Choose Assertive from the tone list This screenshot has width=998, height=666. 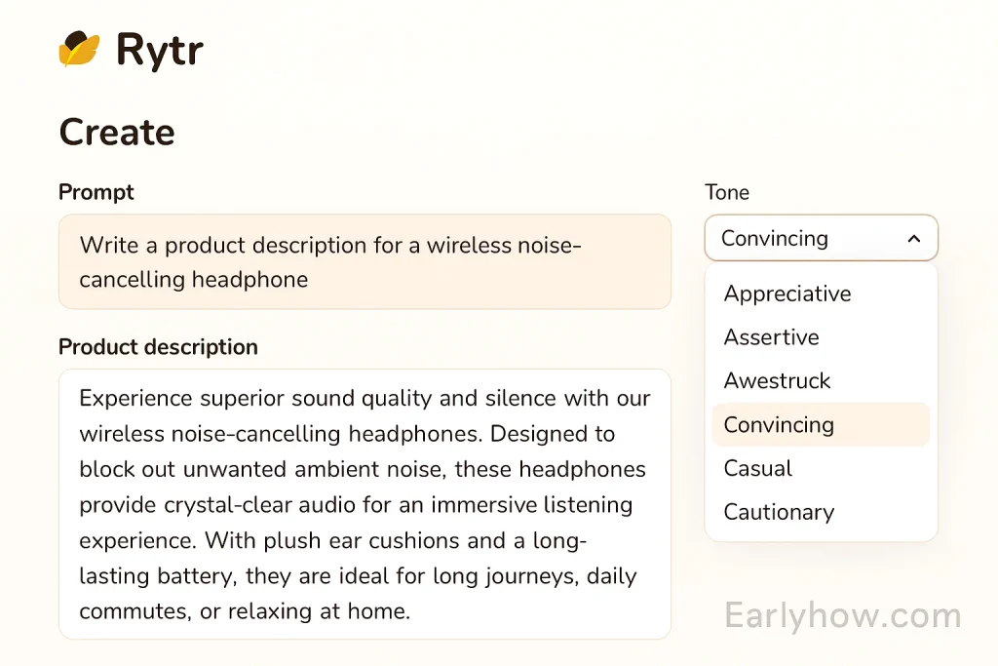[x=771, y=337]
